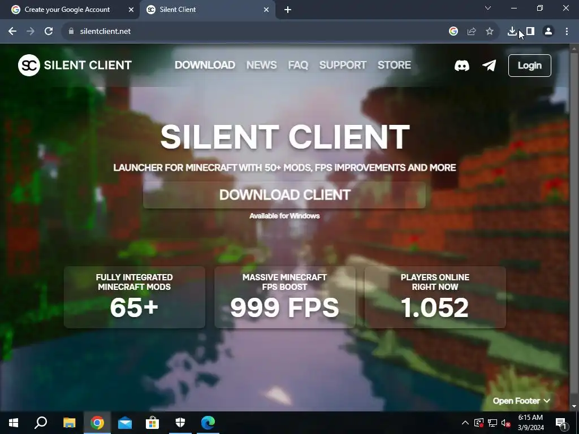Click the 1.052 players online card
This screenshot has width=579, height=434.
coord(435,297)
